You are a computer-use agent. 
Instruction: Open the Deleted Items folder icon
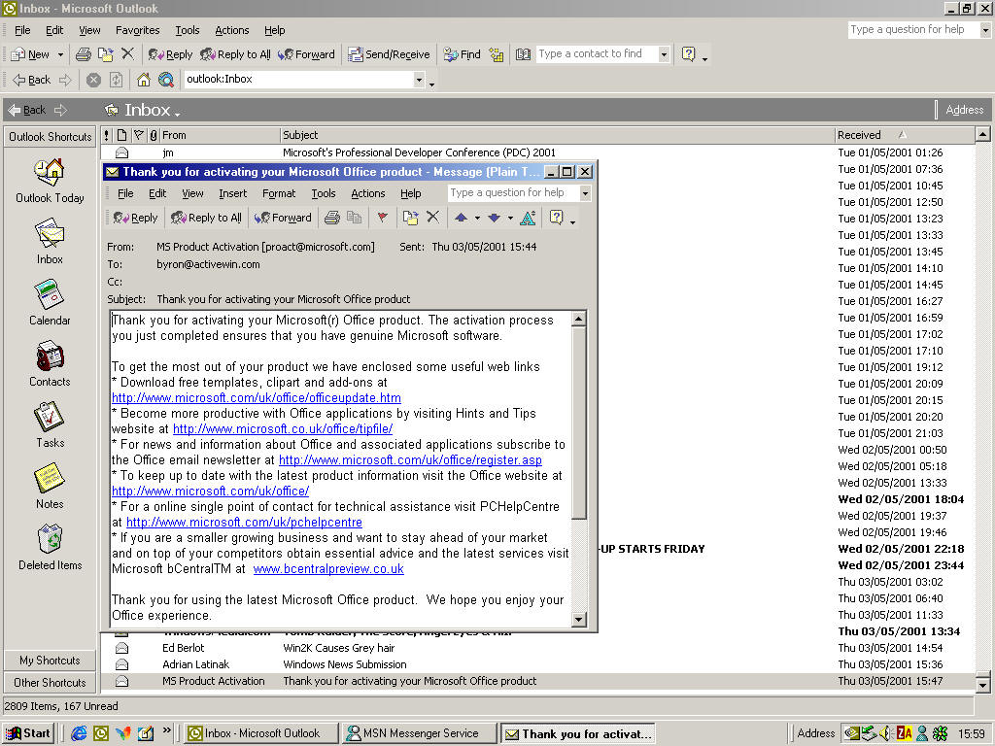click(x=50, y=540)
